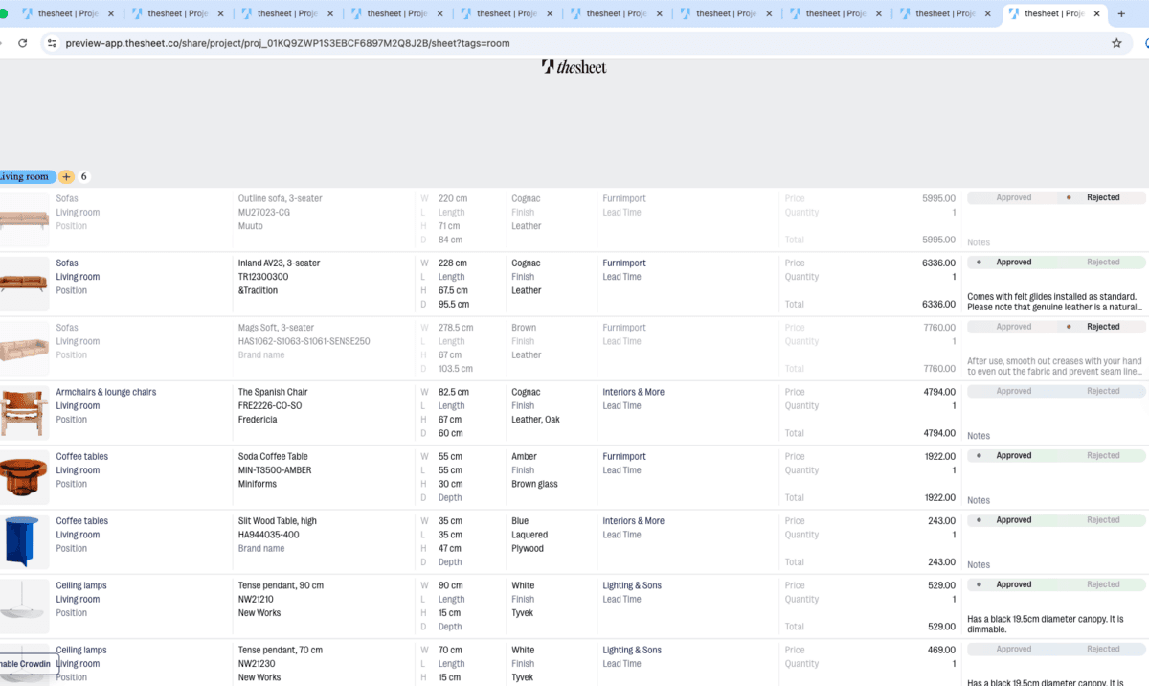Click the price 4794.00 for Spanish Chair

938,392
